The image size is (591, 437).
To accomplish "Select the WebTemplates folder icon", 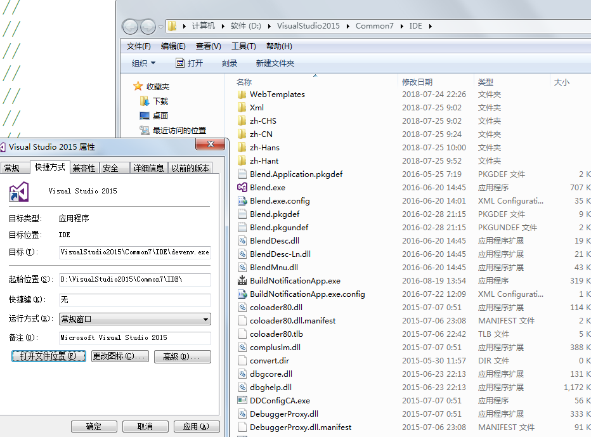I will tap(242, 95).
